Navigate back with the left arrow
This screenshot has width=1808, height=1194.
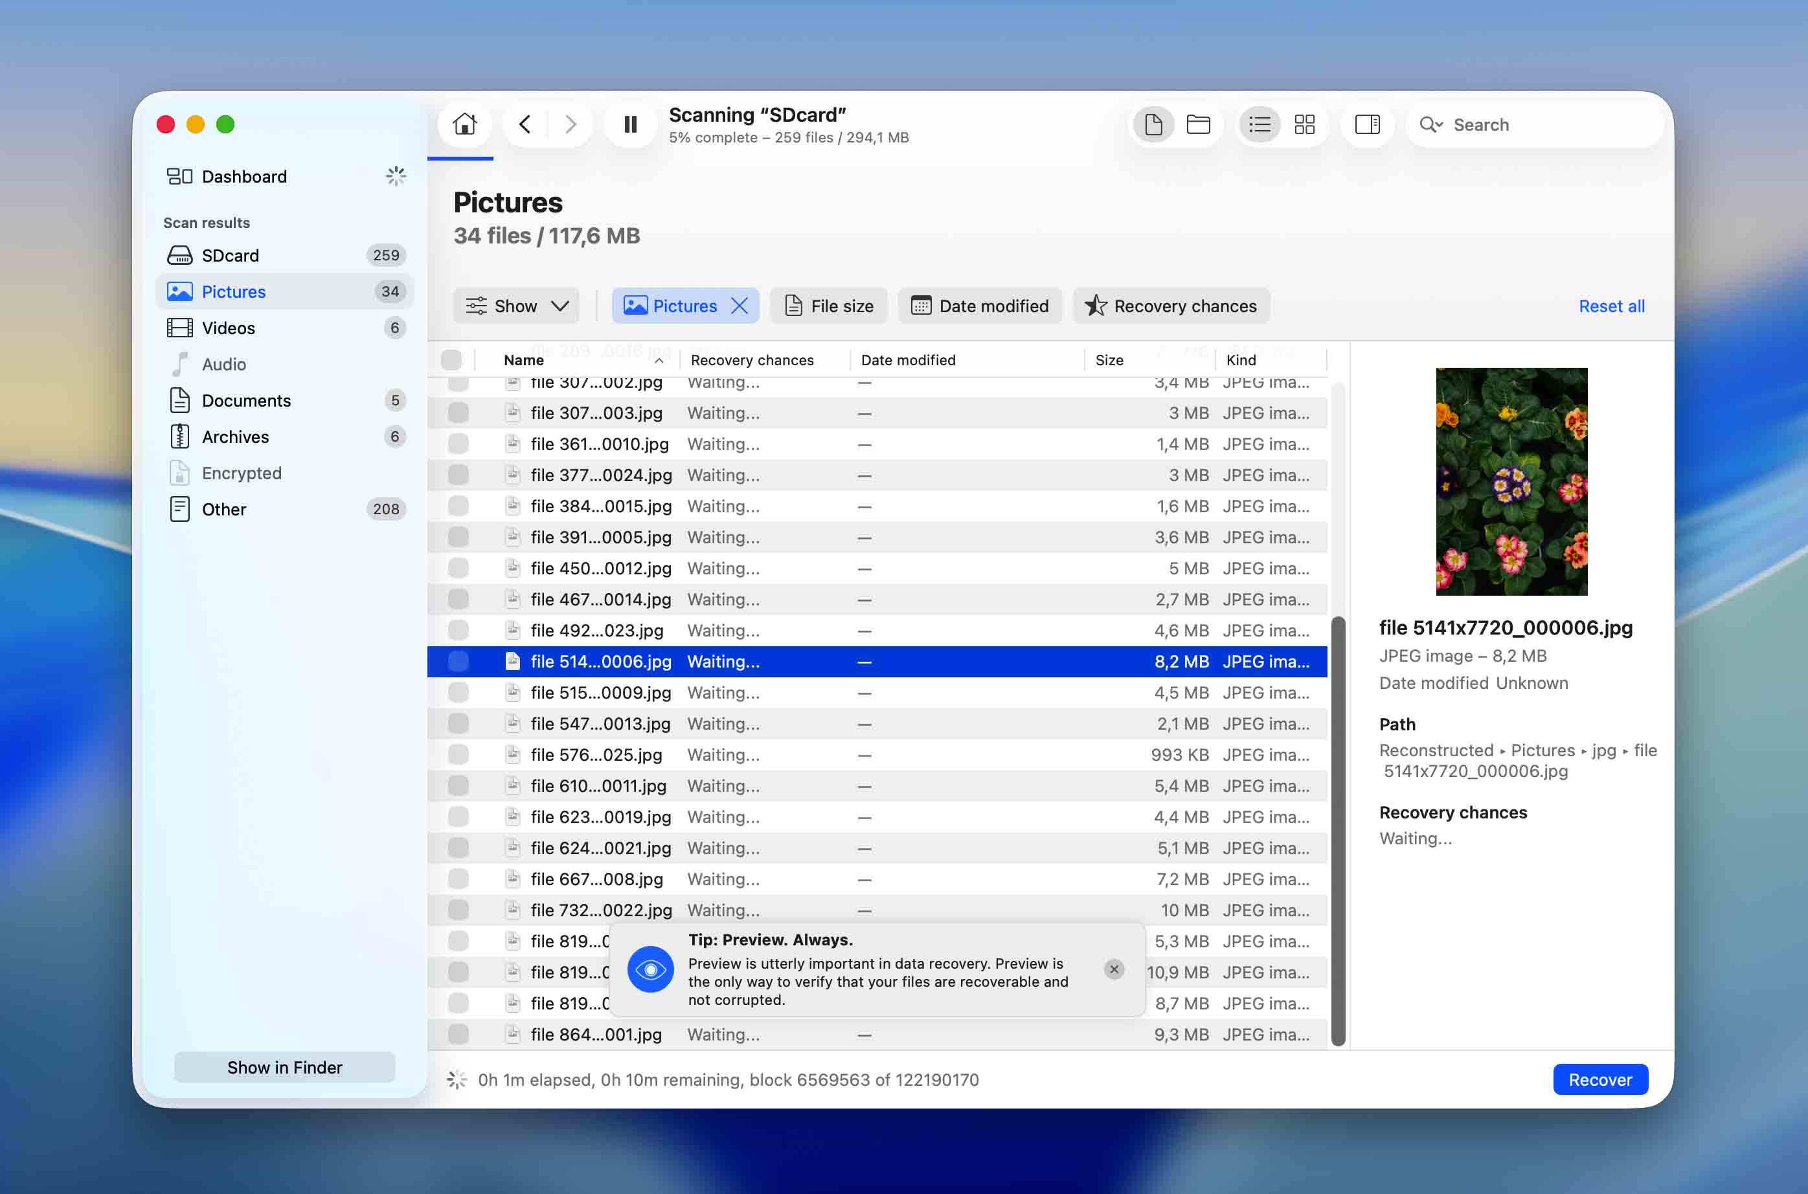[x=525, y=124]
